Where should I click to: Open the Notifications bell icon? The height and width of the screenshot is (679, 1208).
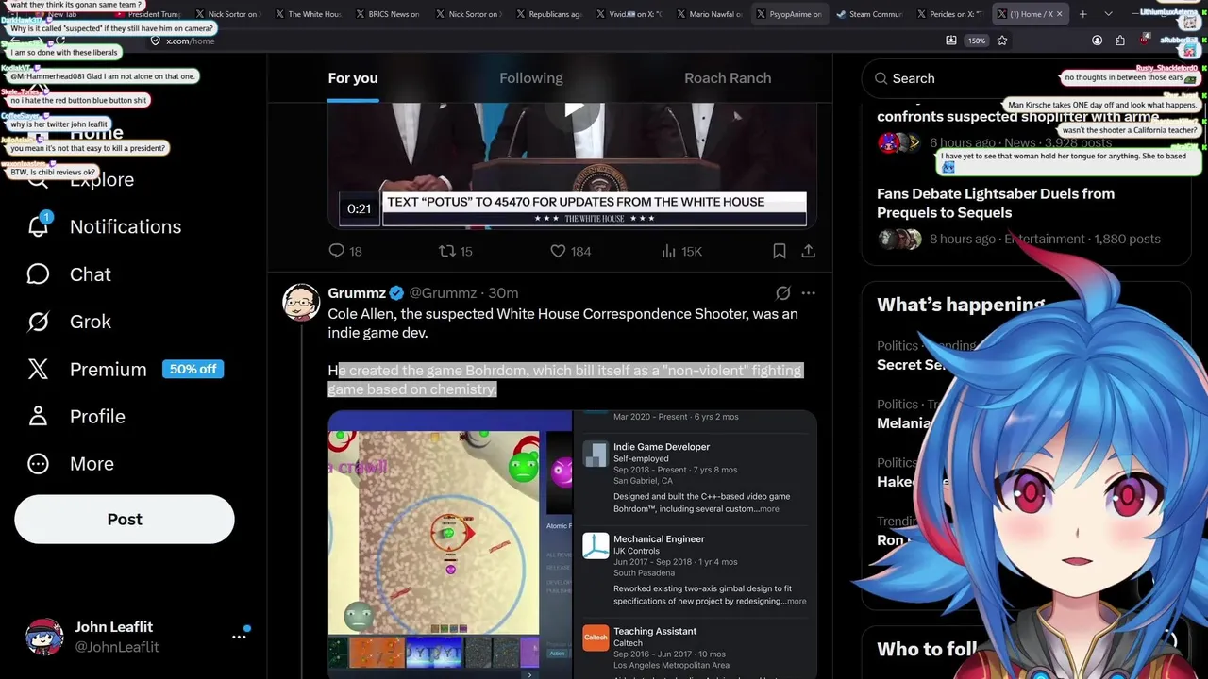point(38,226)
